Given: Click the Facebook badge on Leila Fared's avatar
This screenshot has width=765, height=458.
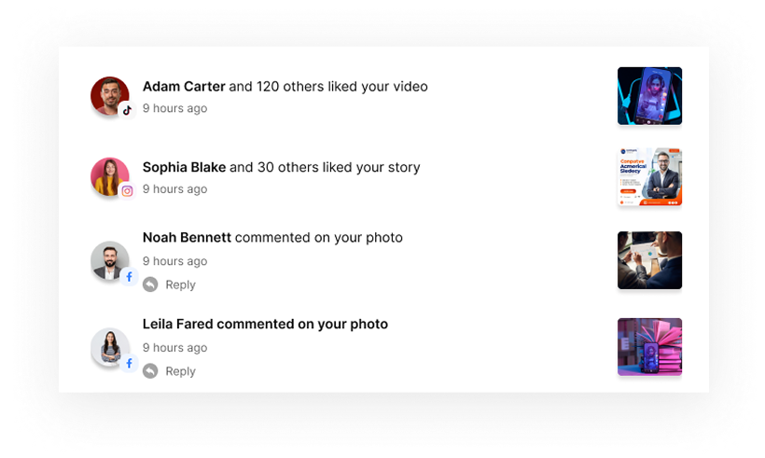Looking at the screenshot, I should [x=130, y=364].
